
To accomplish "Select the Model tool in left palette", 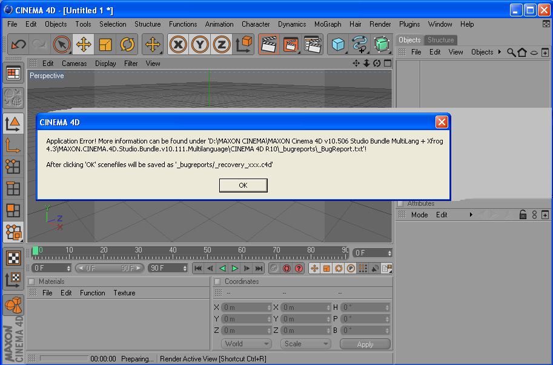I will 13,123.
